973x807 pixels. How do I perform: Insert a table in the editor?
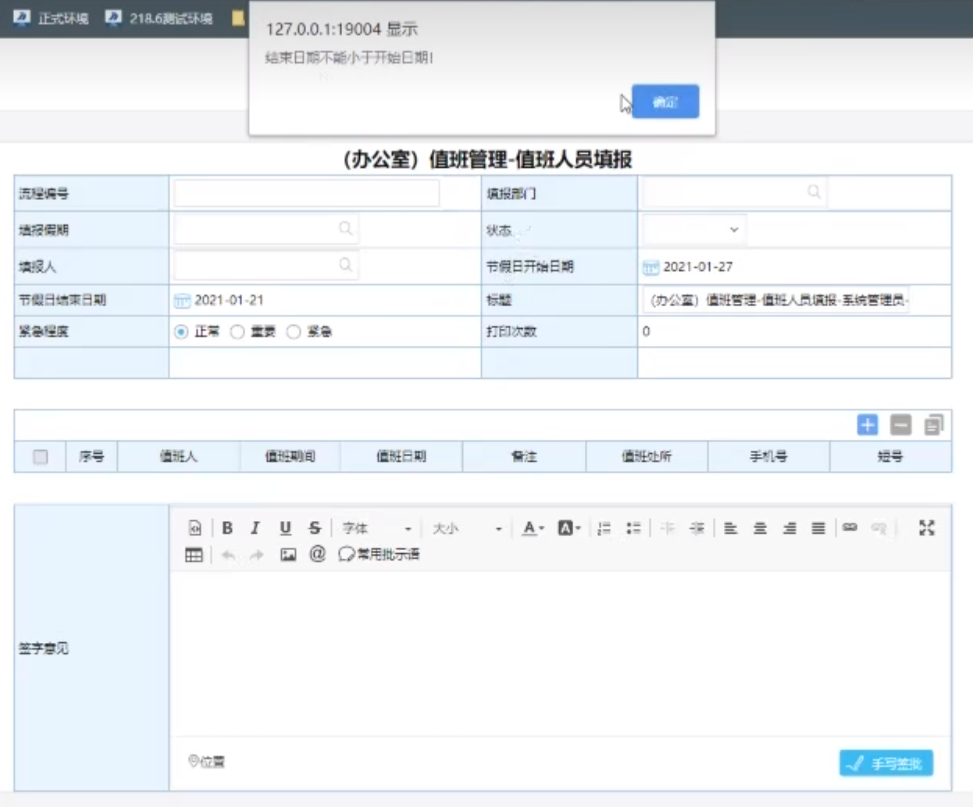[x=194, y=555]
